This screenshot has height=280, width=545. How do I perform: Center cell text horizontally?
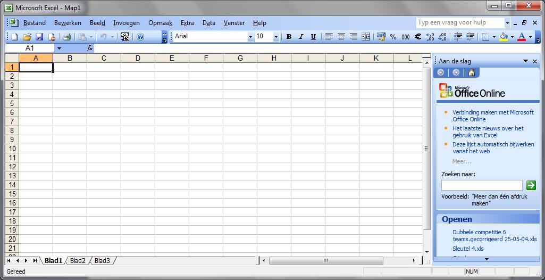coord(341,37)
